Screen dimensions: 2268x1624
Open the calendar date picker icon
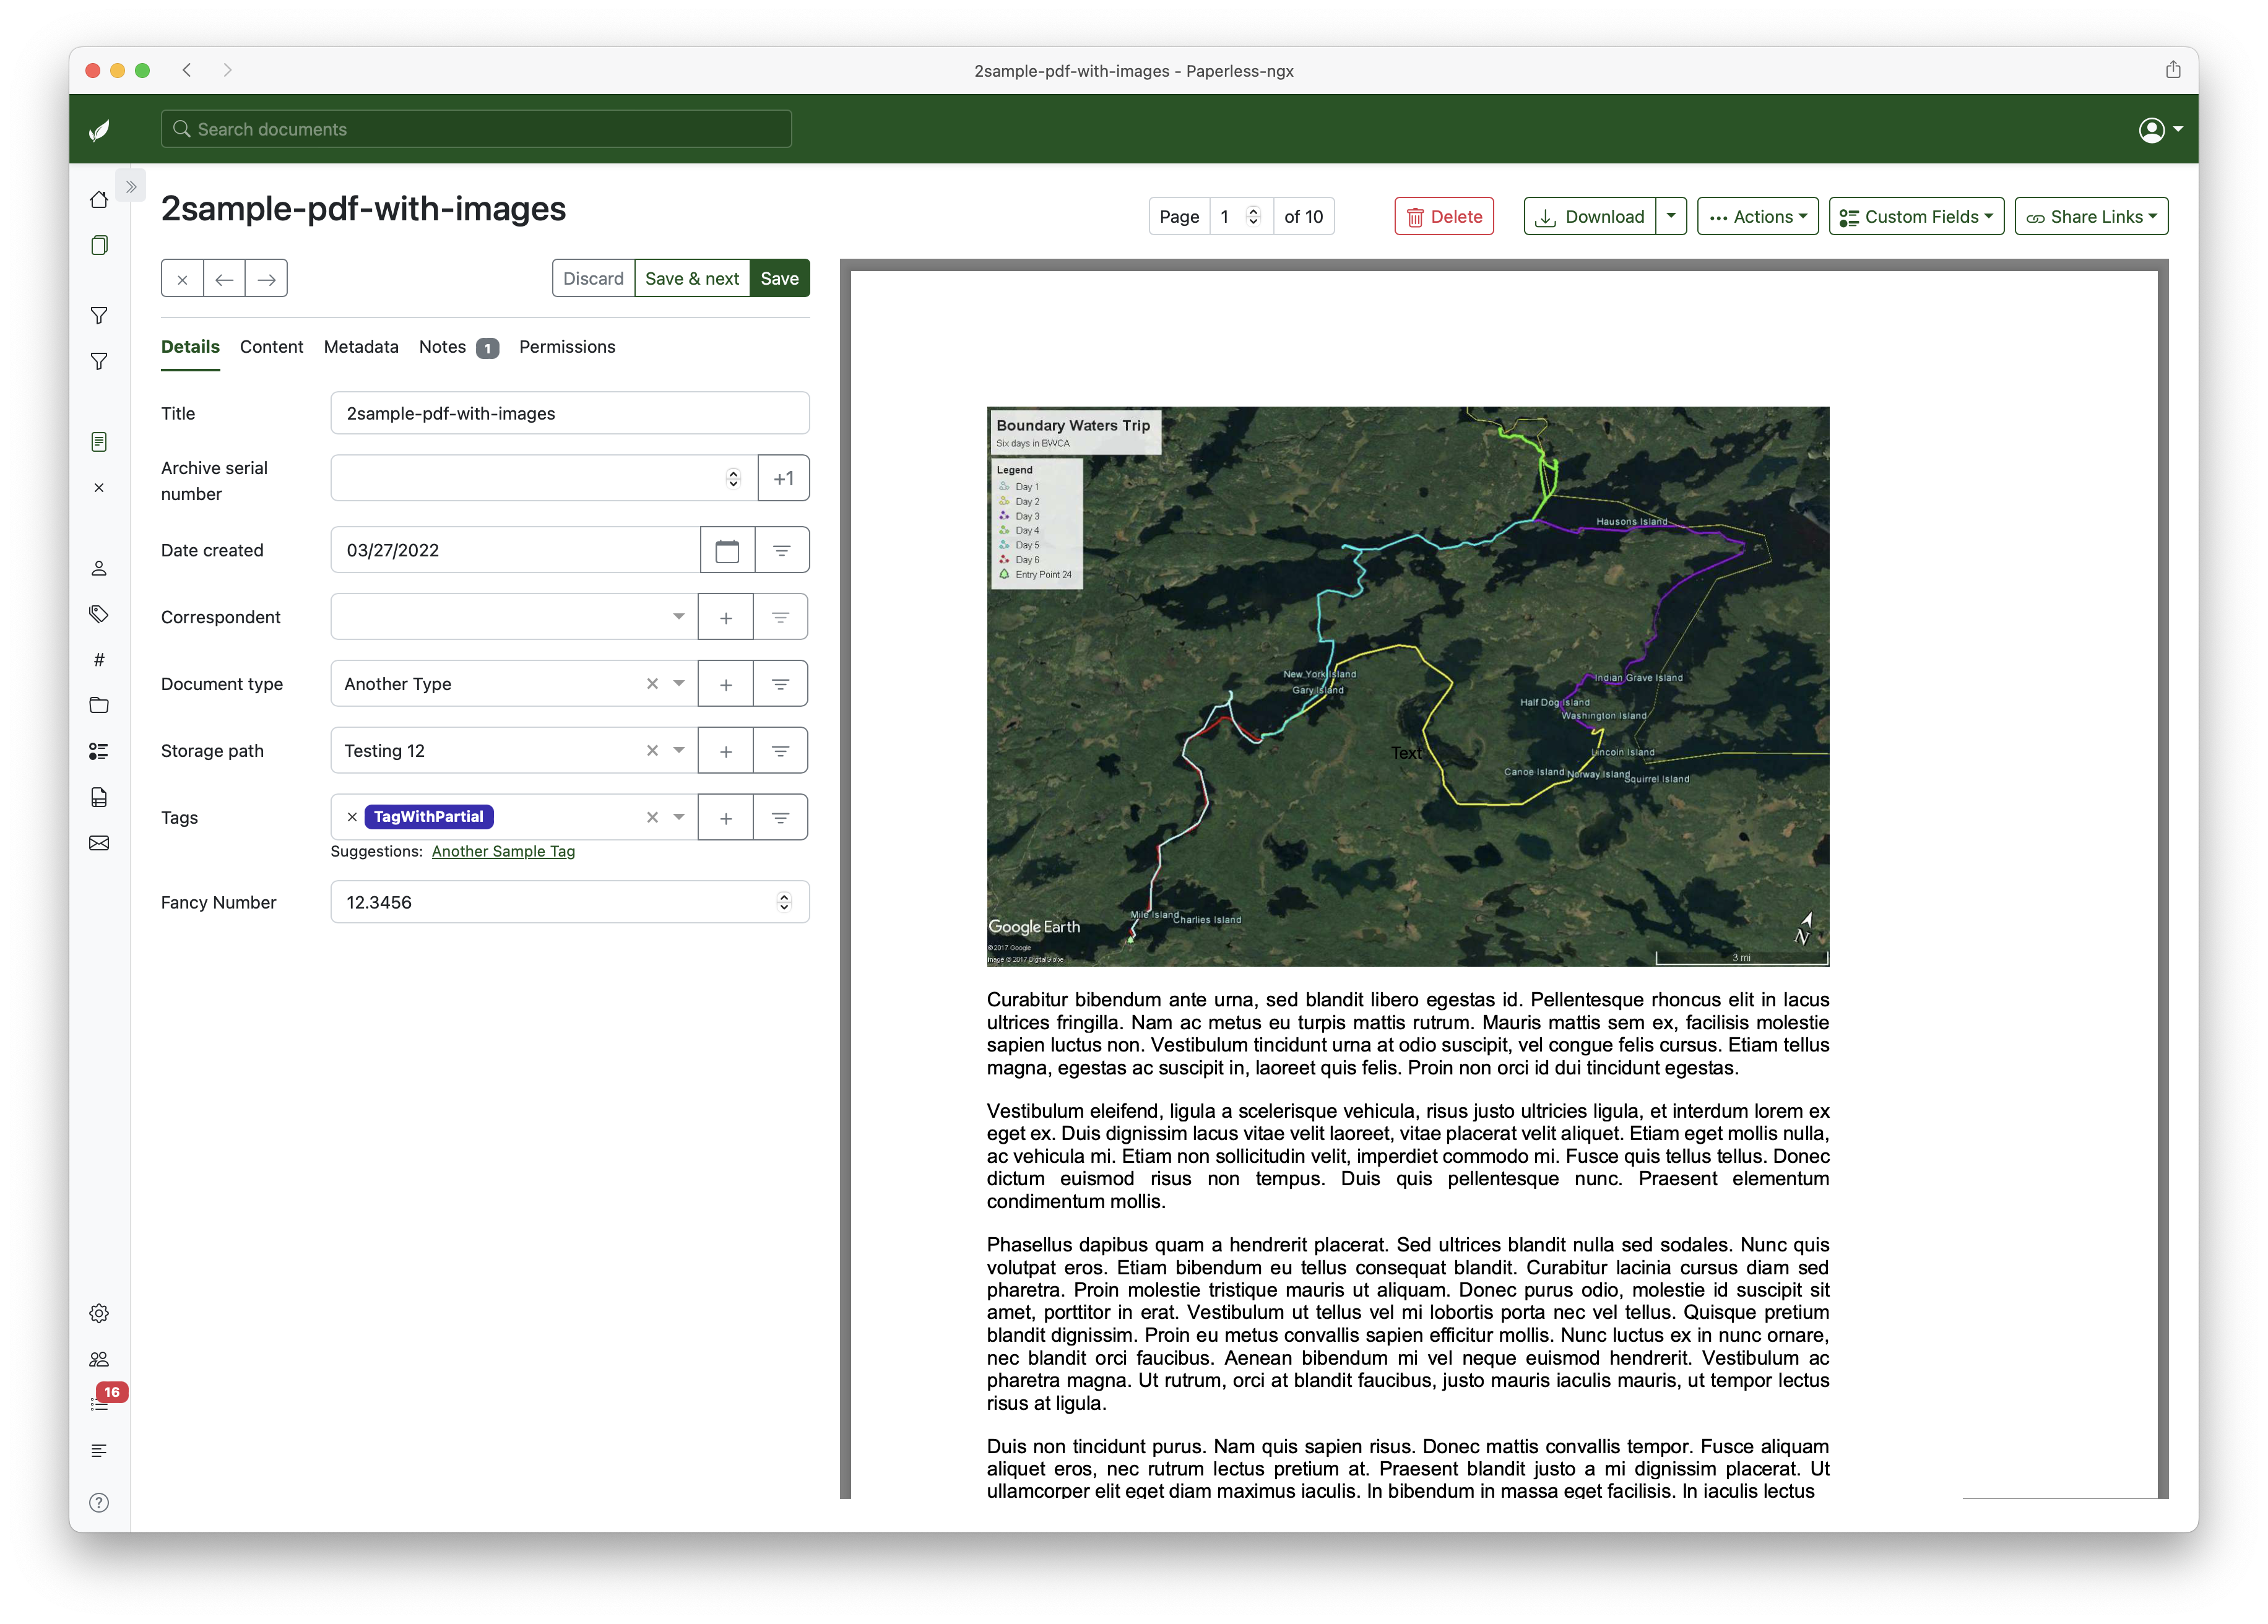coord(727,551)
